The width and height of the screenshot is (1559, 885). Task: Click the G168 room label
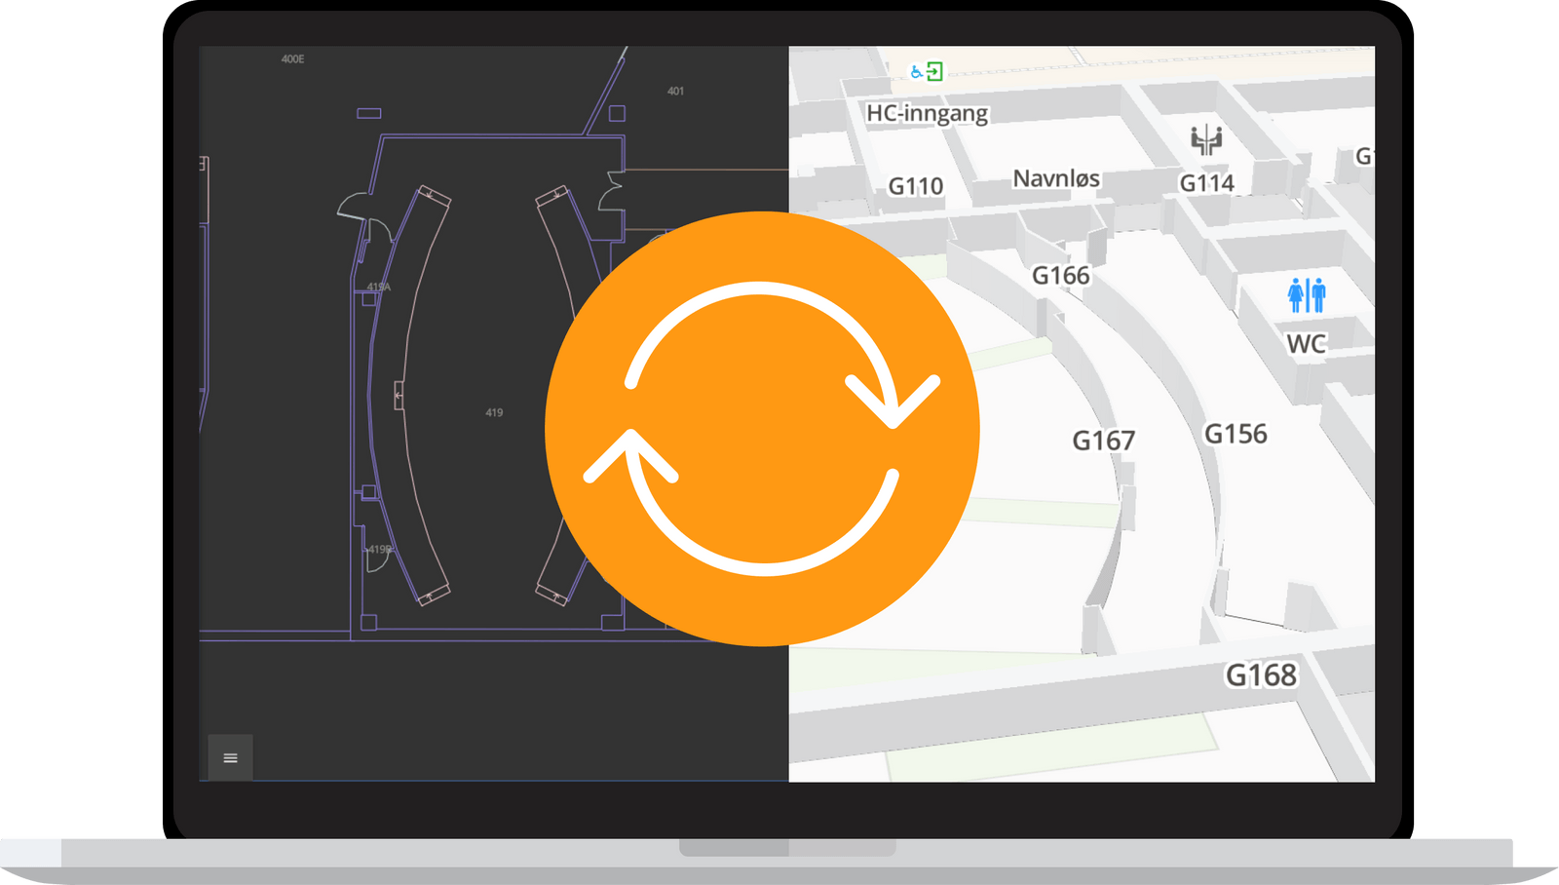(1263, 673)
